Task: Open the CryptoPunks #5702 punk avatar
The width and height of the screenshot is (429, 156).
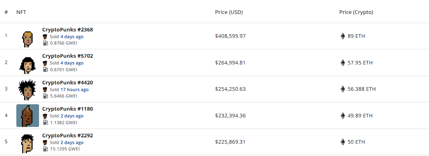Action: pyautogui.click(x=27, y=62)
